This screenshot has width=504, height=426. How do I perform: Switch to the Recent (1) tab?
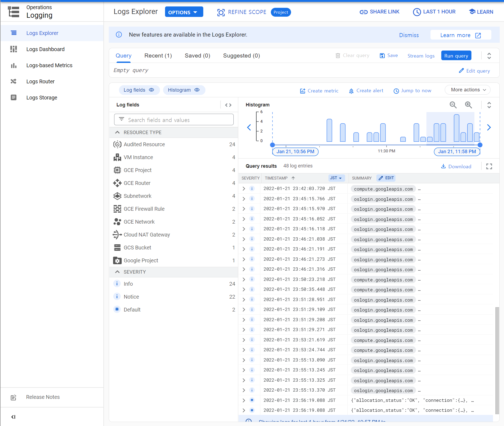158,56
